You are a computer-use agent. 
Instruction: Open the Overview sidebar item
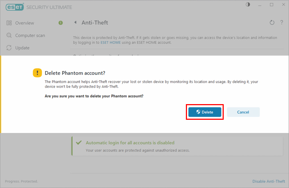click(x=25, y=23)
